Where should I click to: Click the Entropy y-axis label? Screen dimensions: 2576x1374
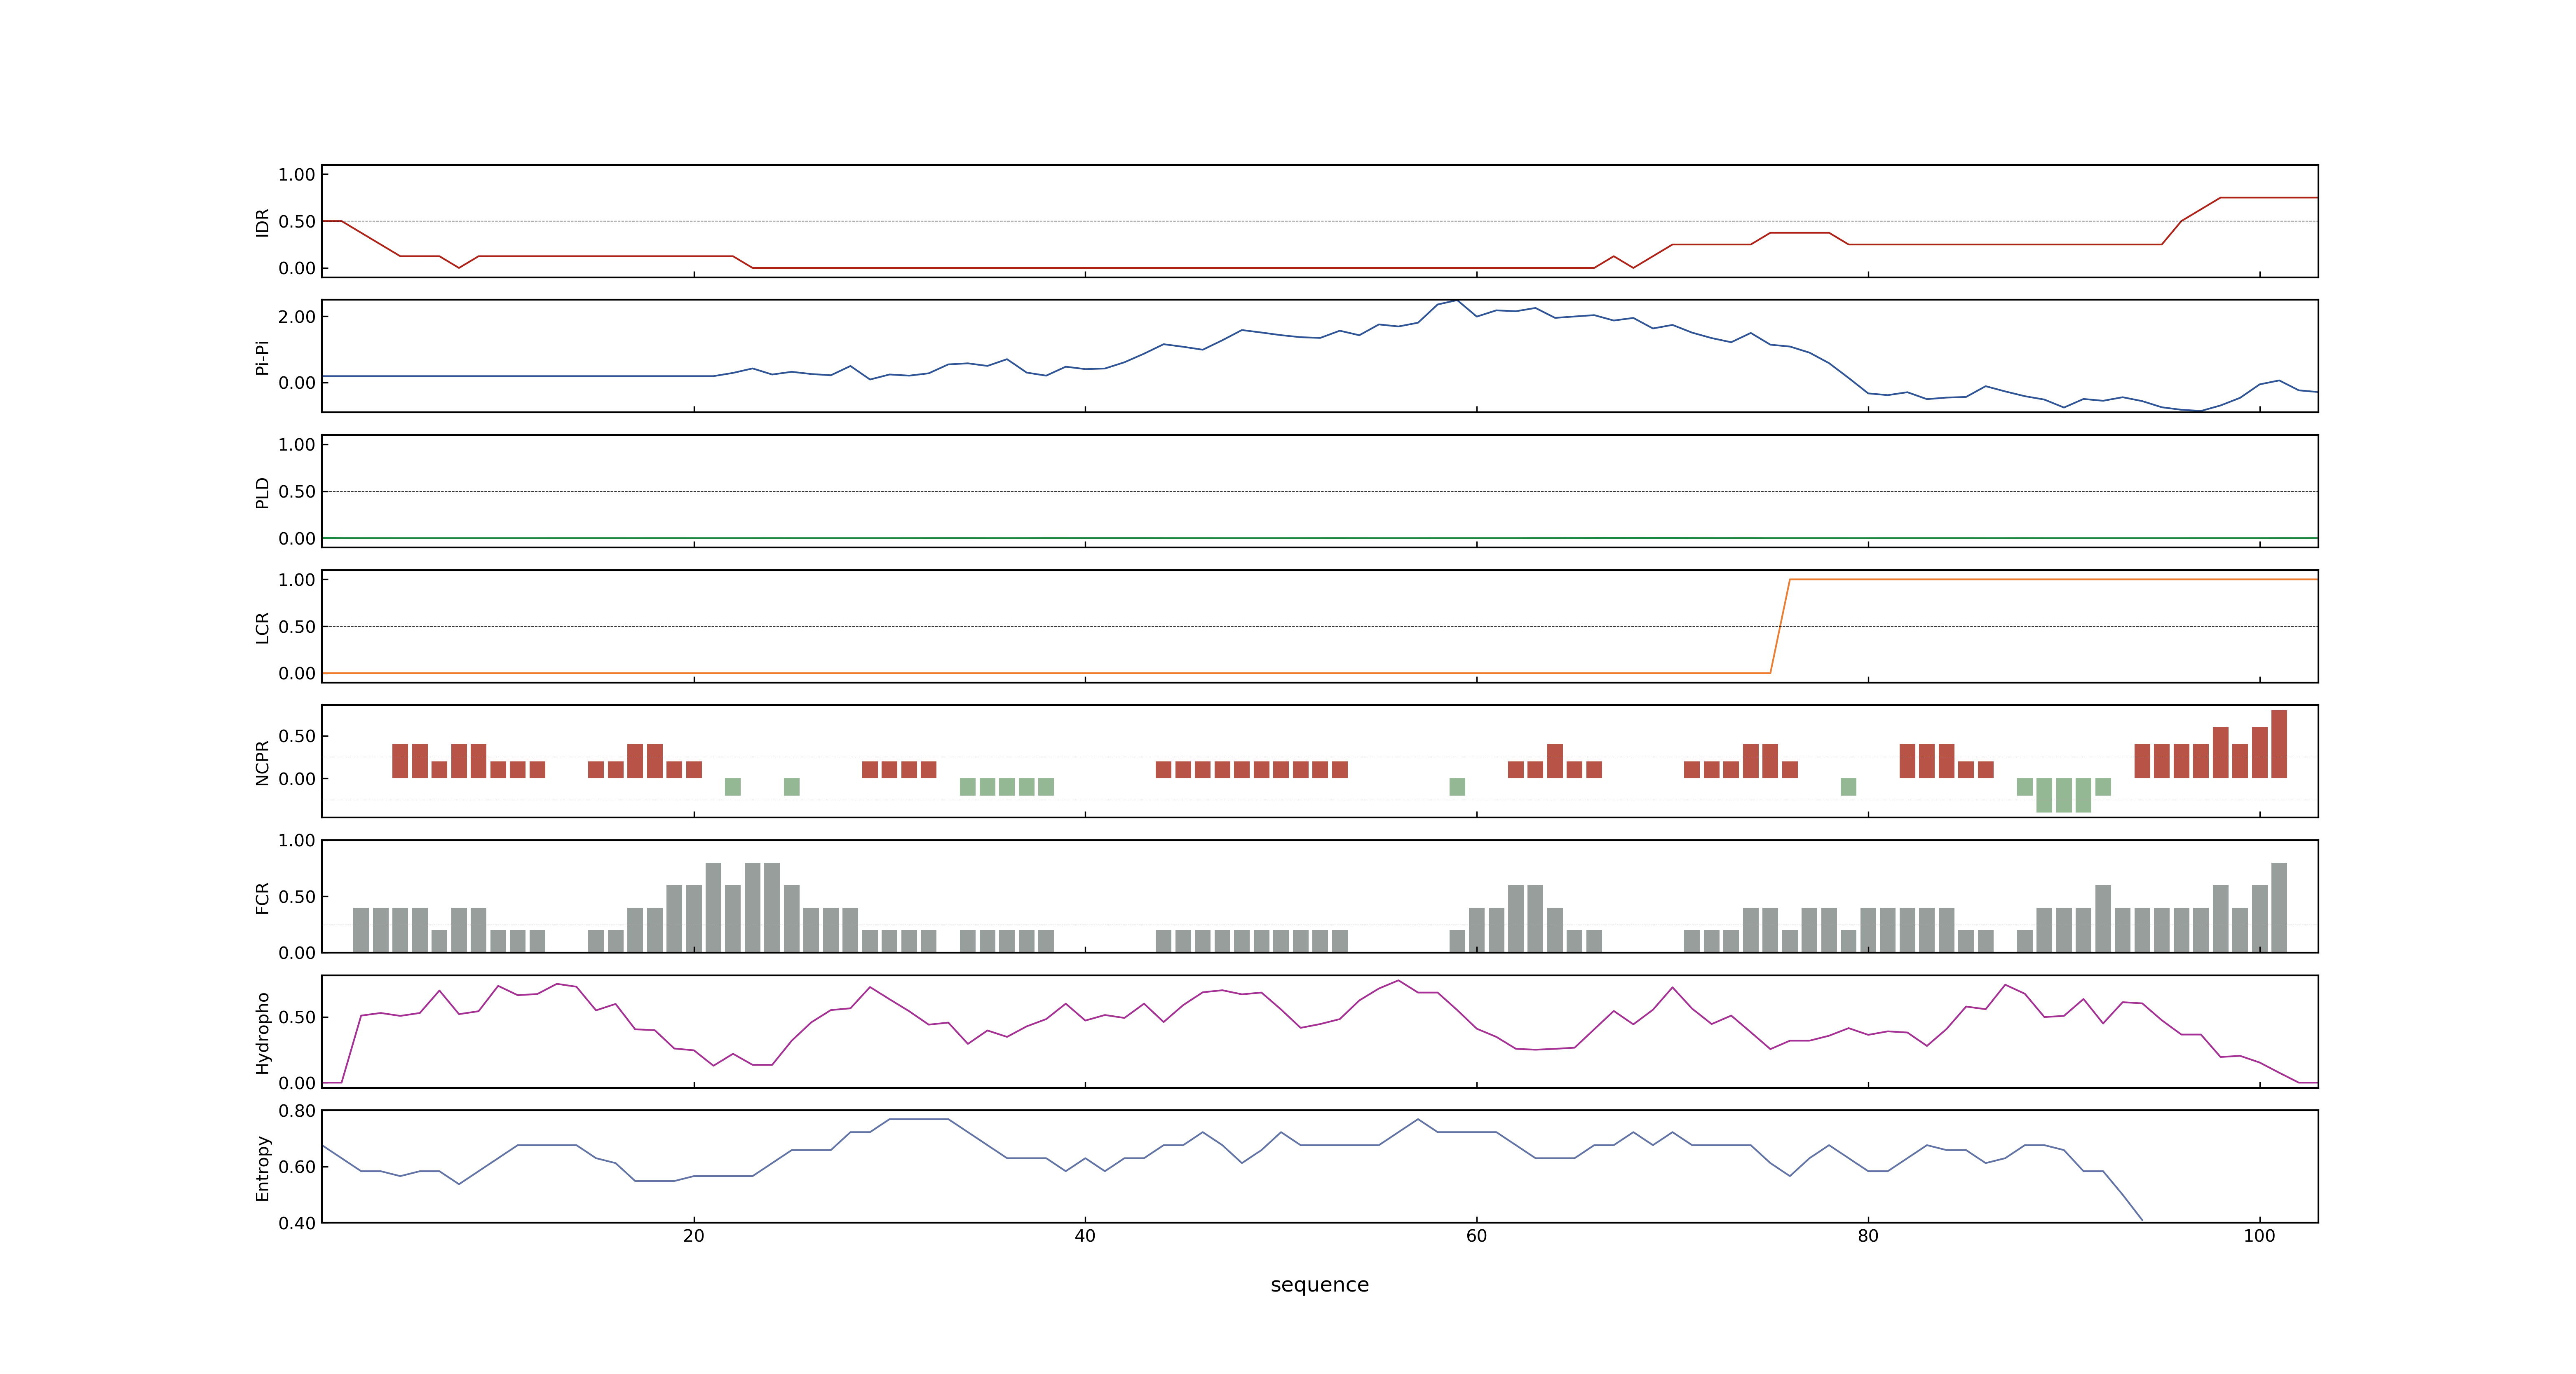(x=263, y=1167)
